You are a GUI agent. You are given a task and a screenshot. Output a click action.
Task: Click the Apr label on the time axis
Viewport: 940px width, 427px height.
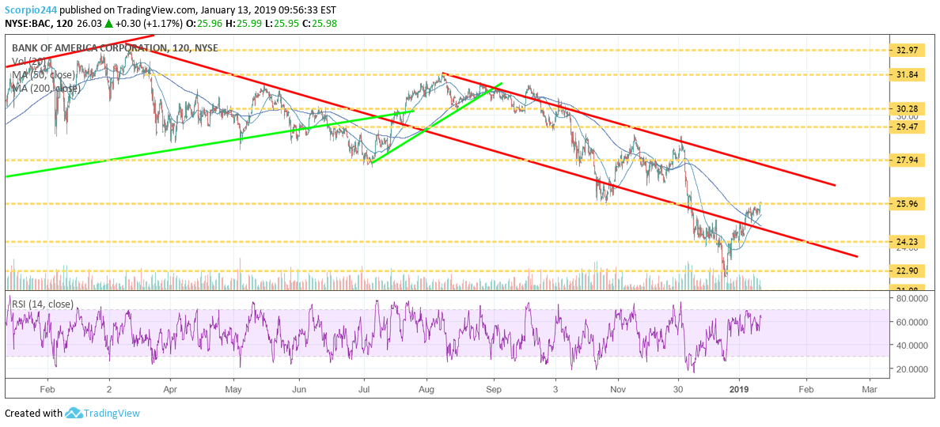[170, 389]
